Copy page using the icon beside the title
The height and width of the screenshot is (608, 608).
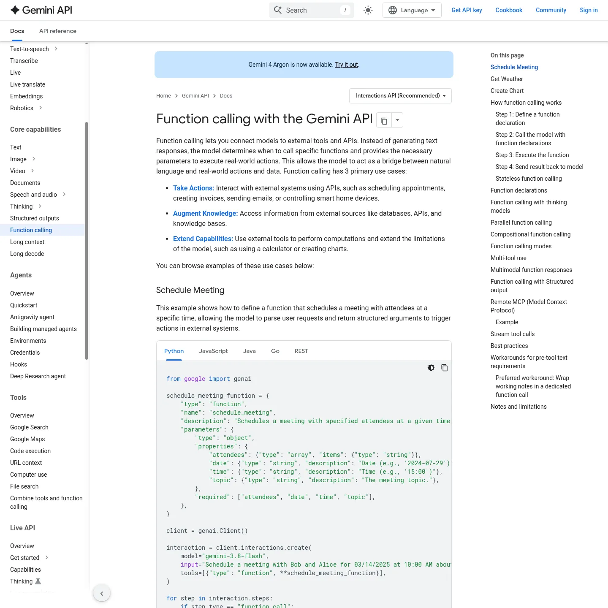point(384,120)
